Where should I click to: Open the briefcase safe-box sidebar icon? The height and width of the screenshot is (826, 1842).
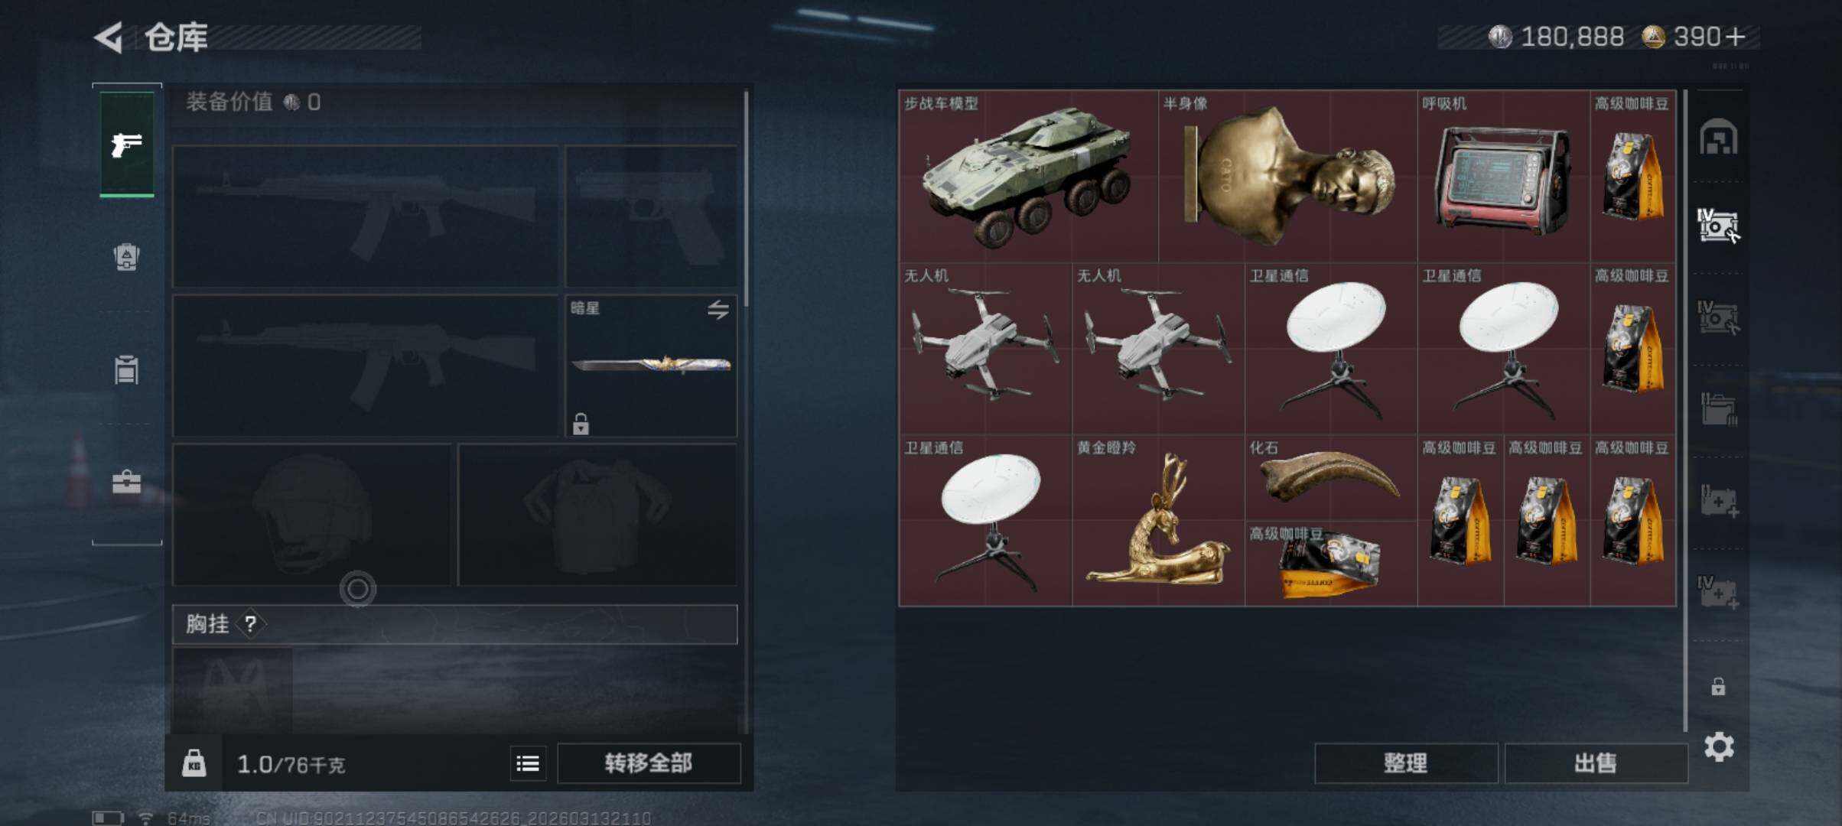(127, 482)
